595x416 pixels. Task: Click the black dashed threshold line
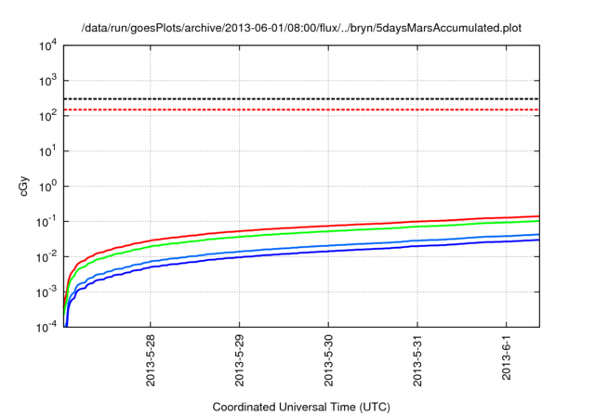coord(301,98)
